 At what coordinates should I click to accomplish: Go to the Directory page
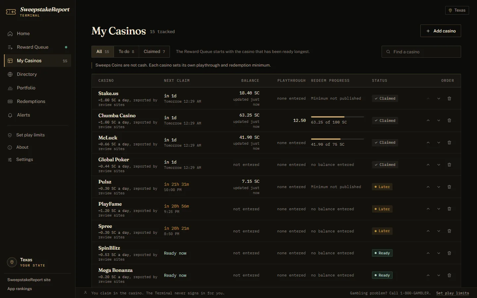[x=37, y=74]
